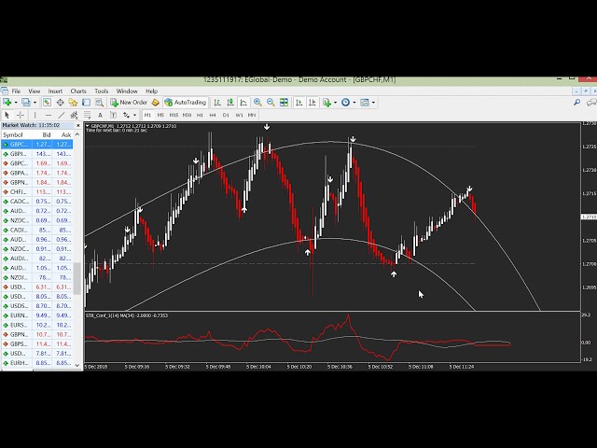Image resolution: width=597 pixels, height=448 pixels.
Task: Open the new chart dropdown arrow
Action: point(16,103)
